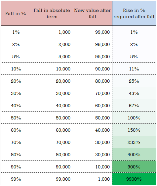
Task: Select 'Rise in % required after fall' header
Action: (x=134, y=13)
